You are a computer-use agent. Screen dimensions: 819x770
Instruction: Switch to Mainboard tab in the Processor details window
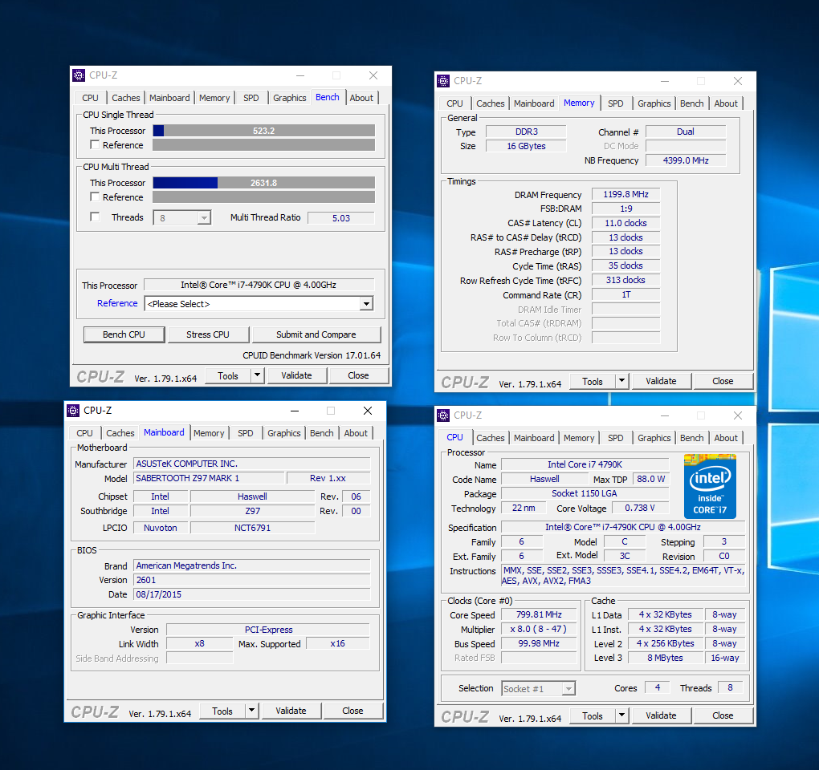click(x=534, y=438)
